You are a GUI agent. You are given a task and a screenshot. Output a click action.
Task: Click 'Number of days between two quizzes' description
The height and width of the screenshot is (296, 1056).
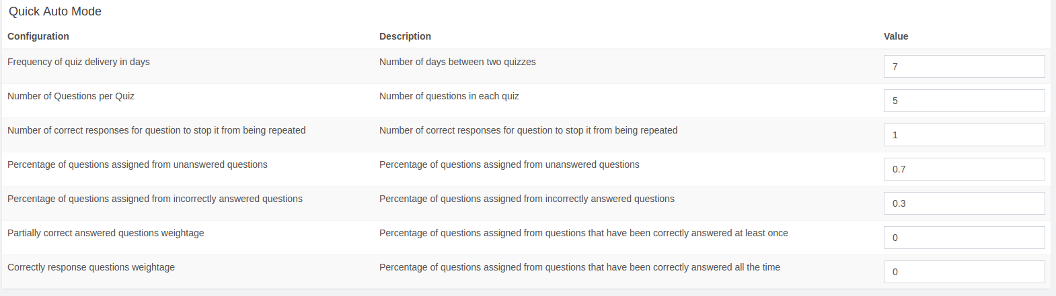pos(457,62)
